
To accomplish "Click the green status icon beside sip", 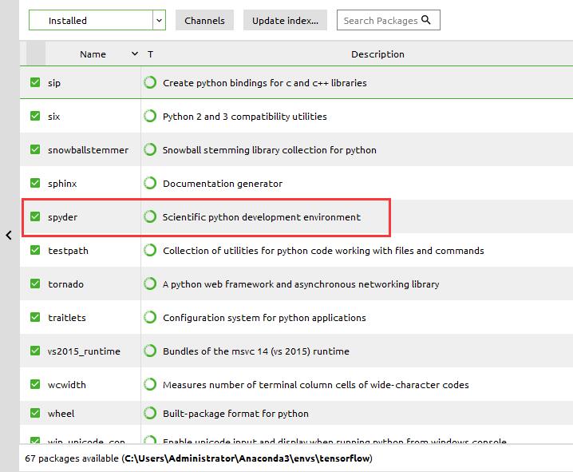I will point(149,82).
